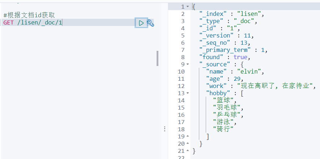
Task: Run the GET /lisen/_doc/1 request
Action: pos(141,23)
